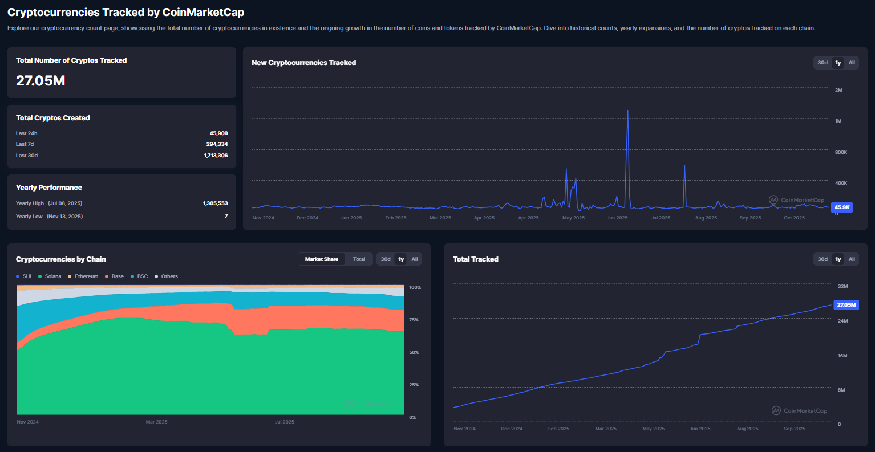The height and width of the screenshot is (452, 875).
Task: Toggle SUI legend dot in chain chart
Action: [x=19, y=276]
